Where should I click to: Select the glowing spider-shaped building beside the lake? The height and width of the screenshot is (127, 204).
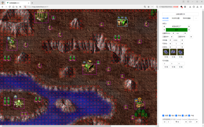click(19, 104)
